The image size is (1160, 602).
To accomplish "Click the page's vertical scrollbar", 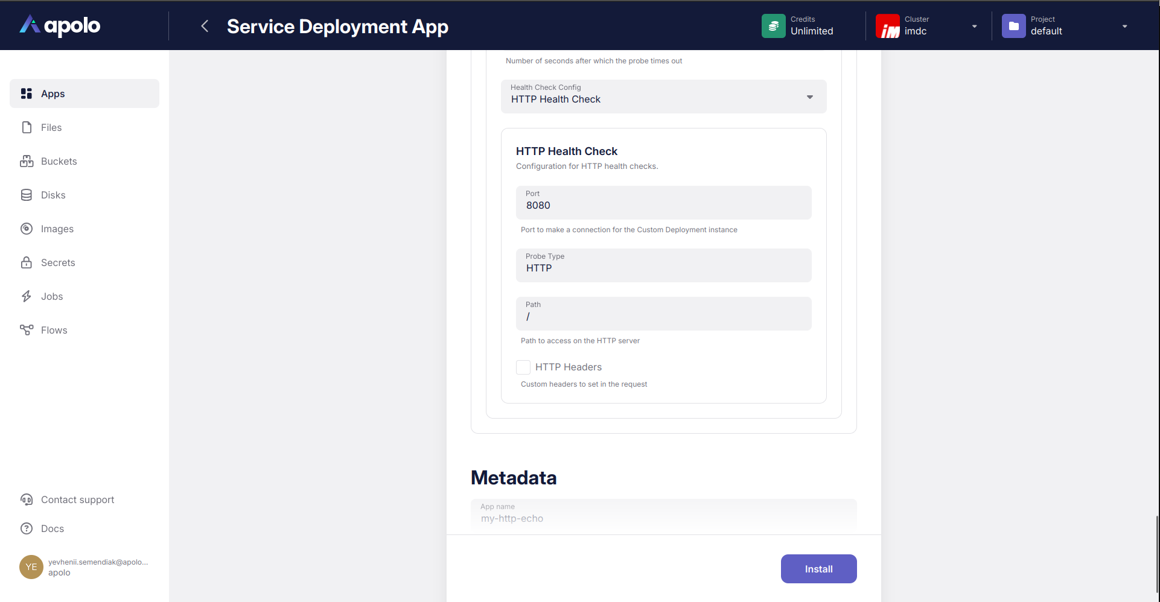I will [x=1156, y=554].
